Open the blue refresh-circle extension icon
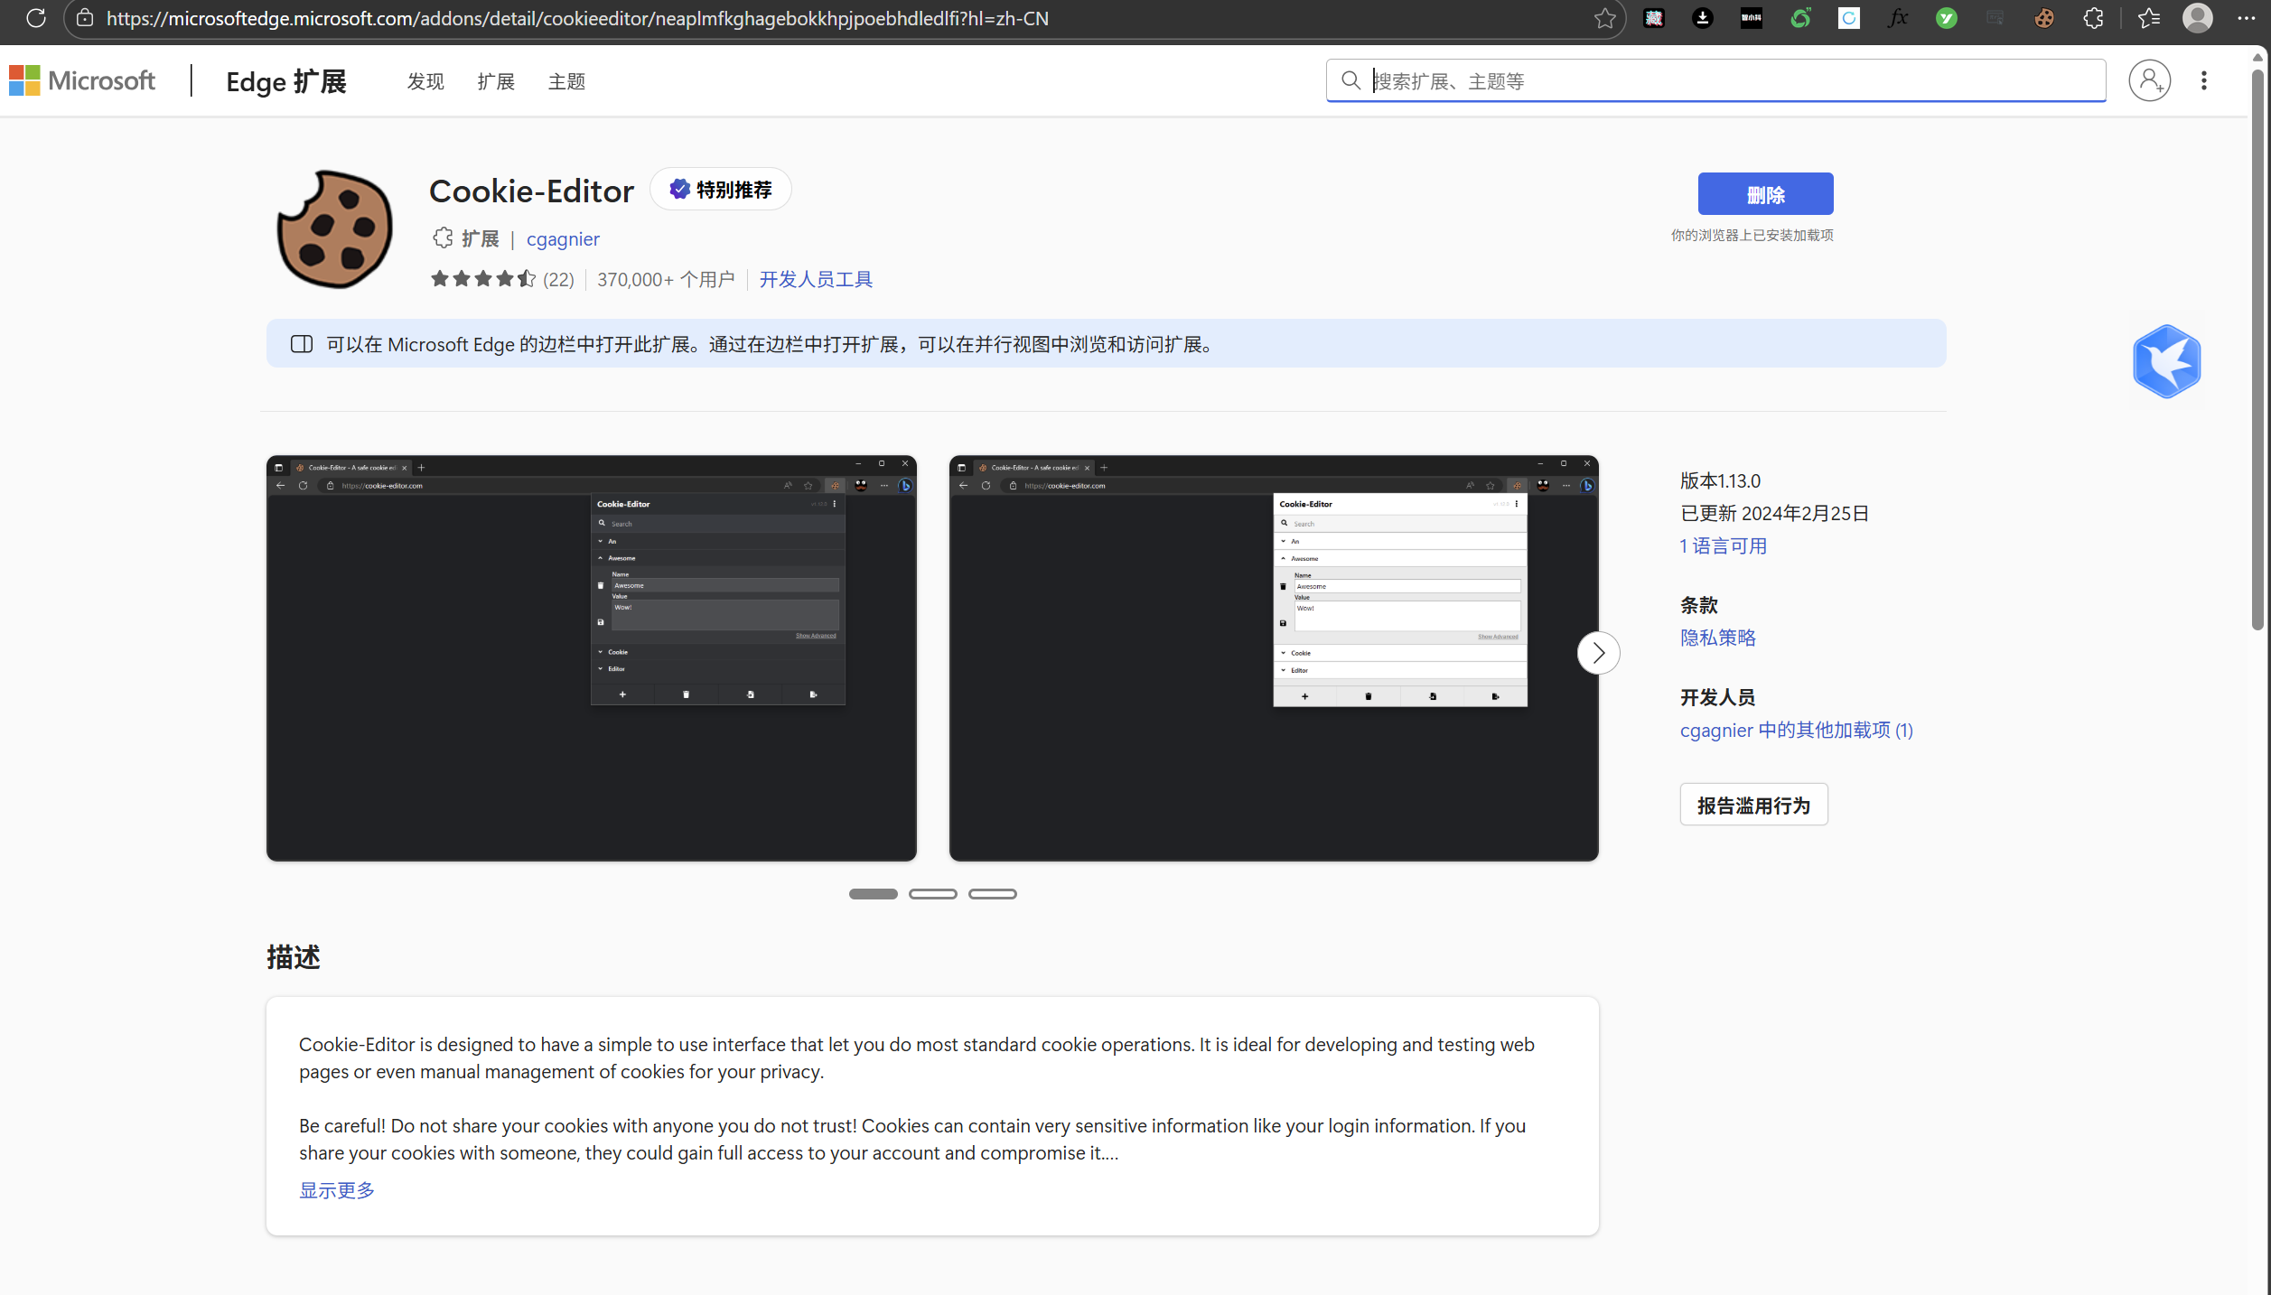Viewport: 2271px width, 1295px height. tap(1849, 18)
